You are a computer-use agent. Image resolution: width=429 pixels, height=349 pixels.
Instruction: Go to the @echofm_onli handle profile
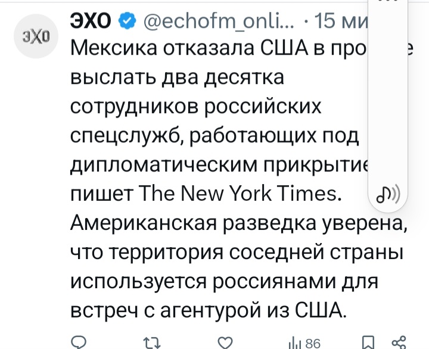[x=216, y=23]
